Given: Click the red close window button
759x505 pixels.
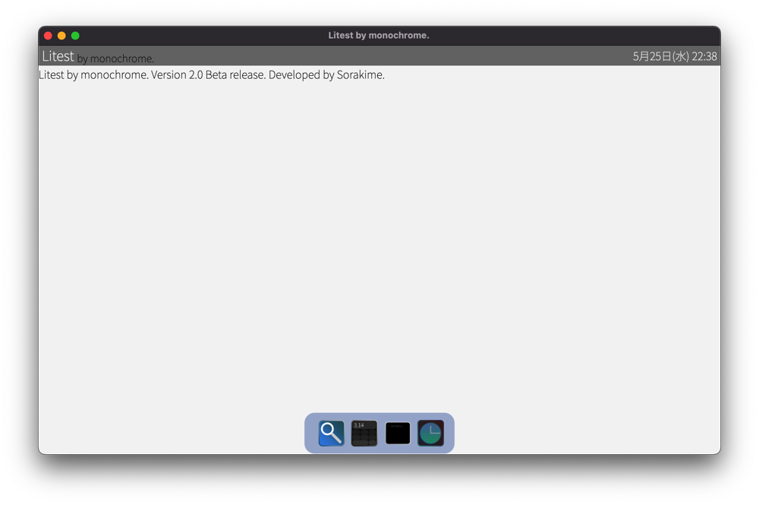Looking at the screenshot, I should (48, 36).
